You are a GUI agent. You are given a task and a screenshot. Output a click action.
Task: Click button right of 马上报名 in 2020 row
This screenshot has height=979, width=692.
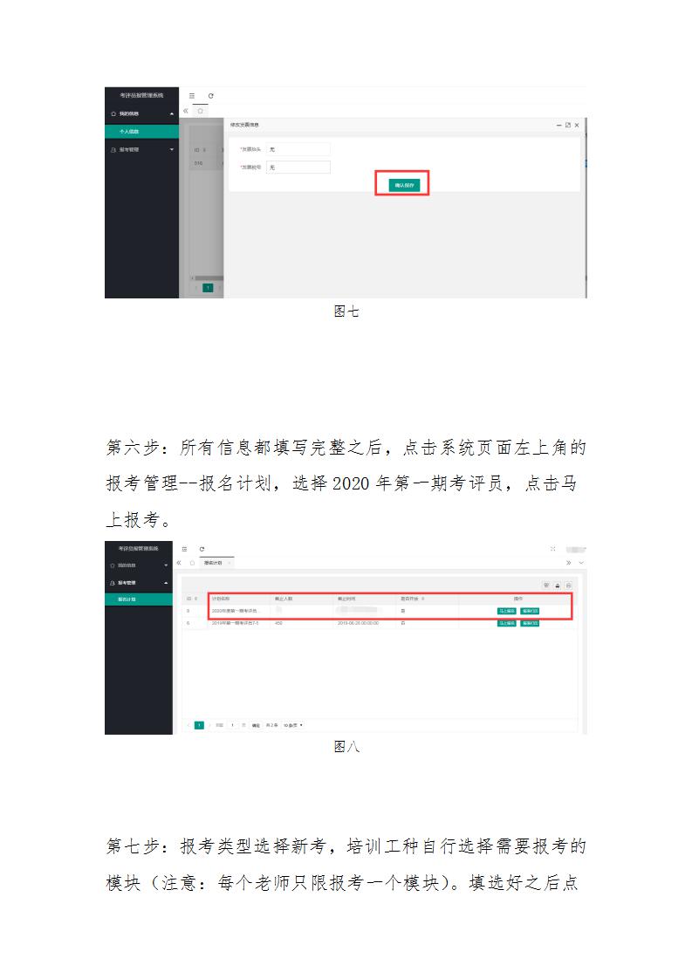click(x=530, y=612)
